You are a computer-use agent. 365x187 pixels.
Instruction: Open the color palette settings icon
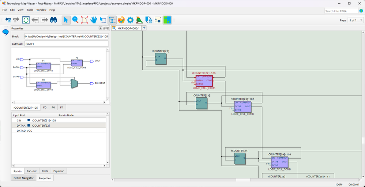click(x=121, y=20)
